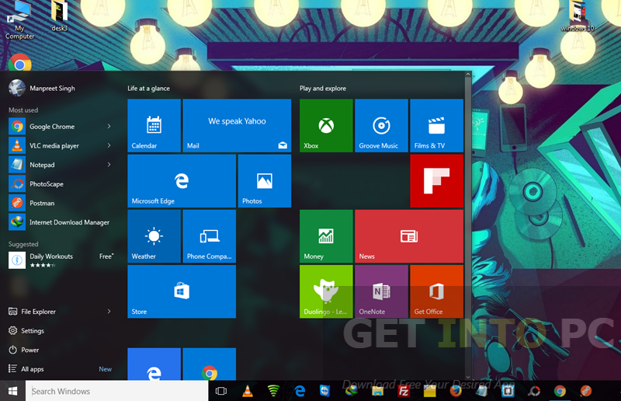Open the Store tile
Viewport: 621px width, 401px height.
coord(182,291)
